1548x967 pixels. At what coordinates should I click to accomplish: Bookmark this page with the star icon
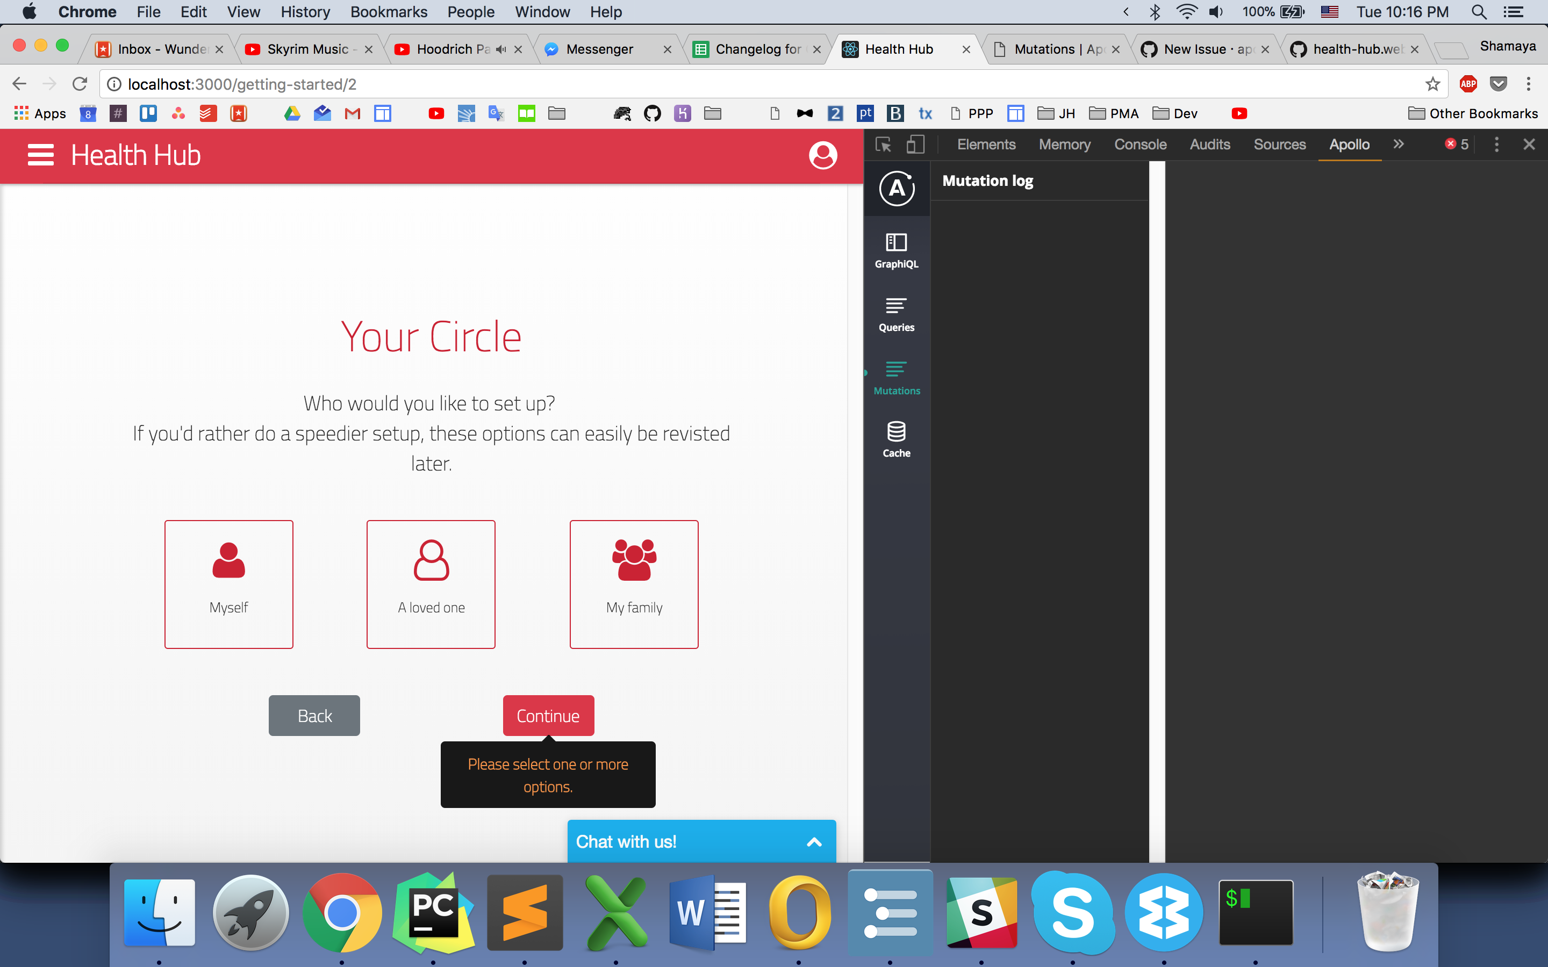pos(1432,84)
